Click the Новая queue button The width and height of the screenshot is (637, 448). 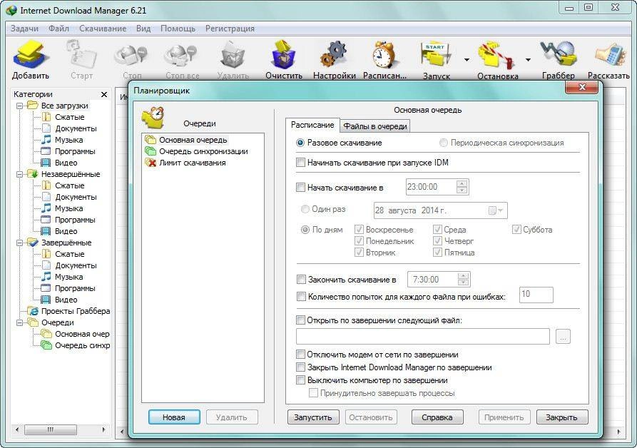(174, 417)
